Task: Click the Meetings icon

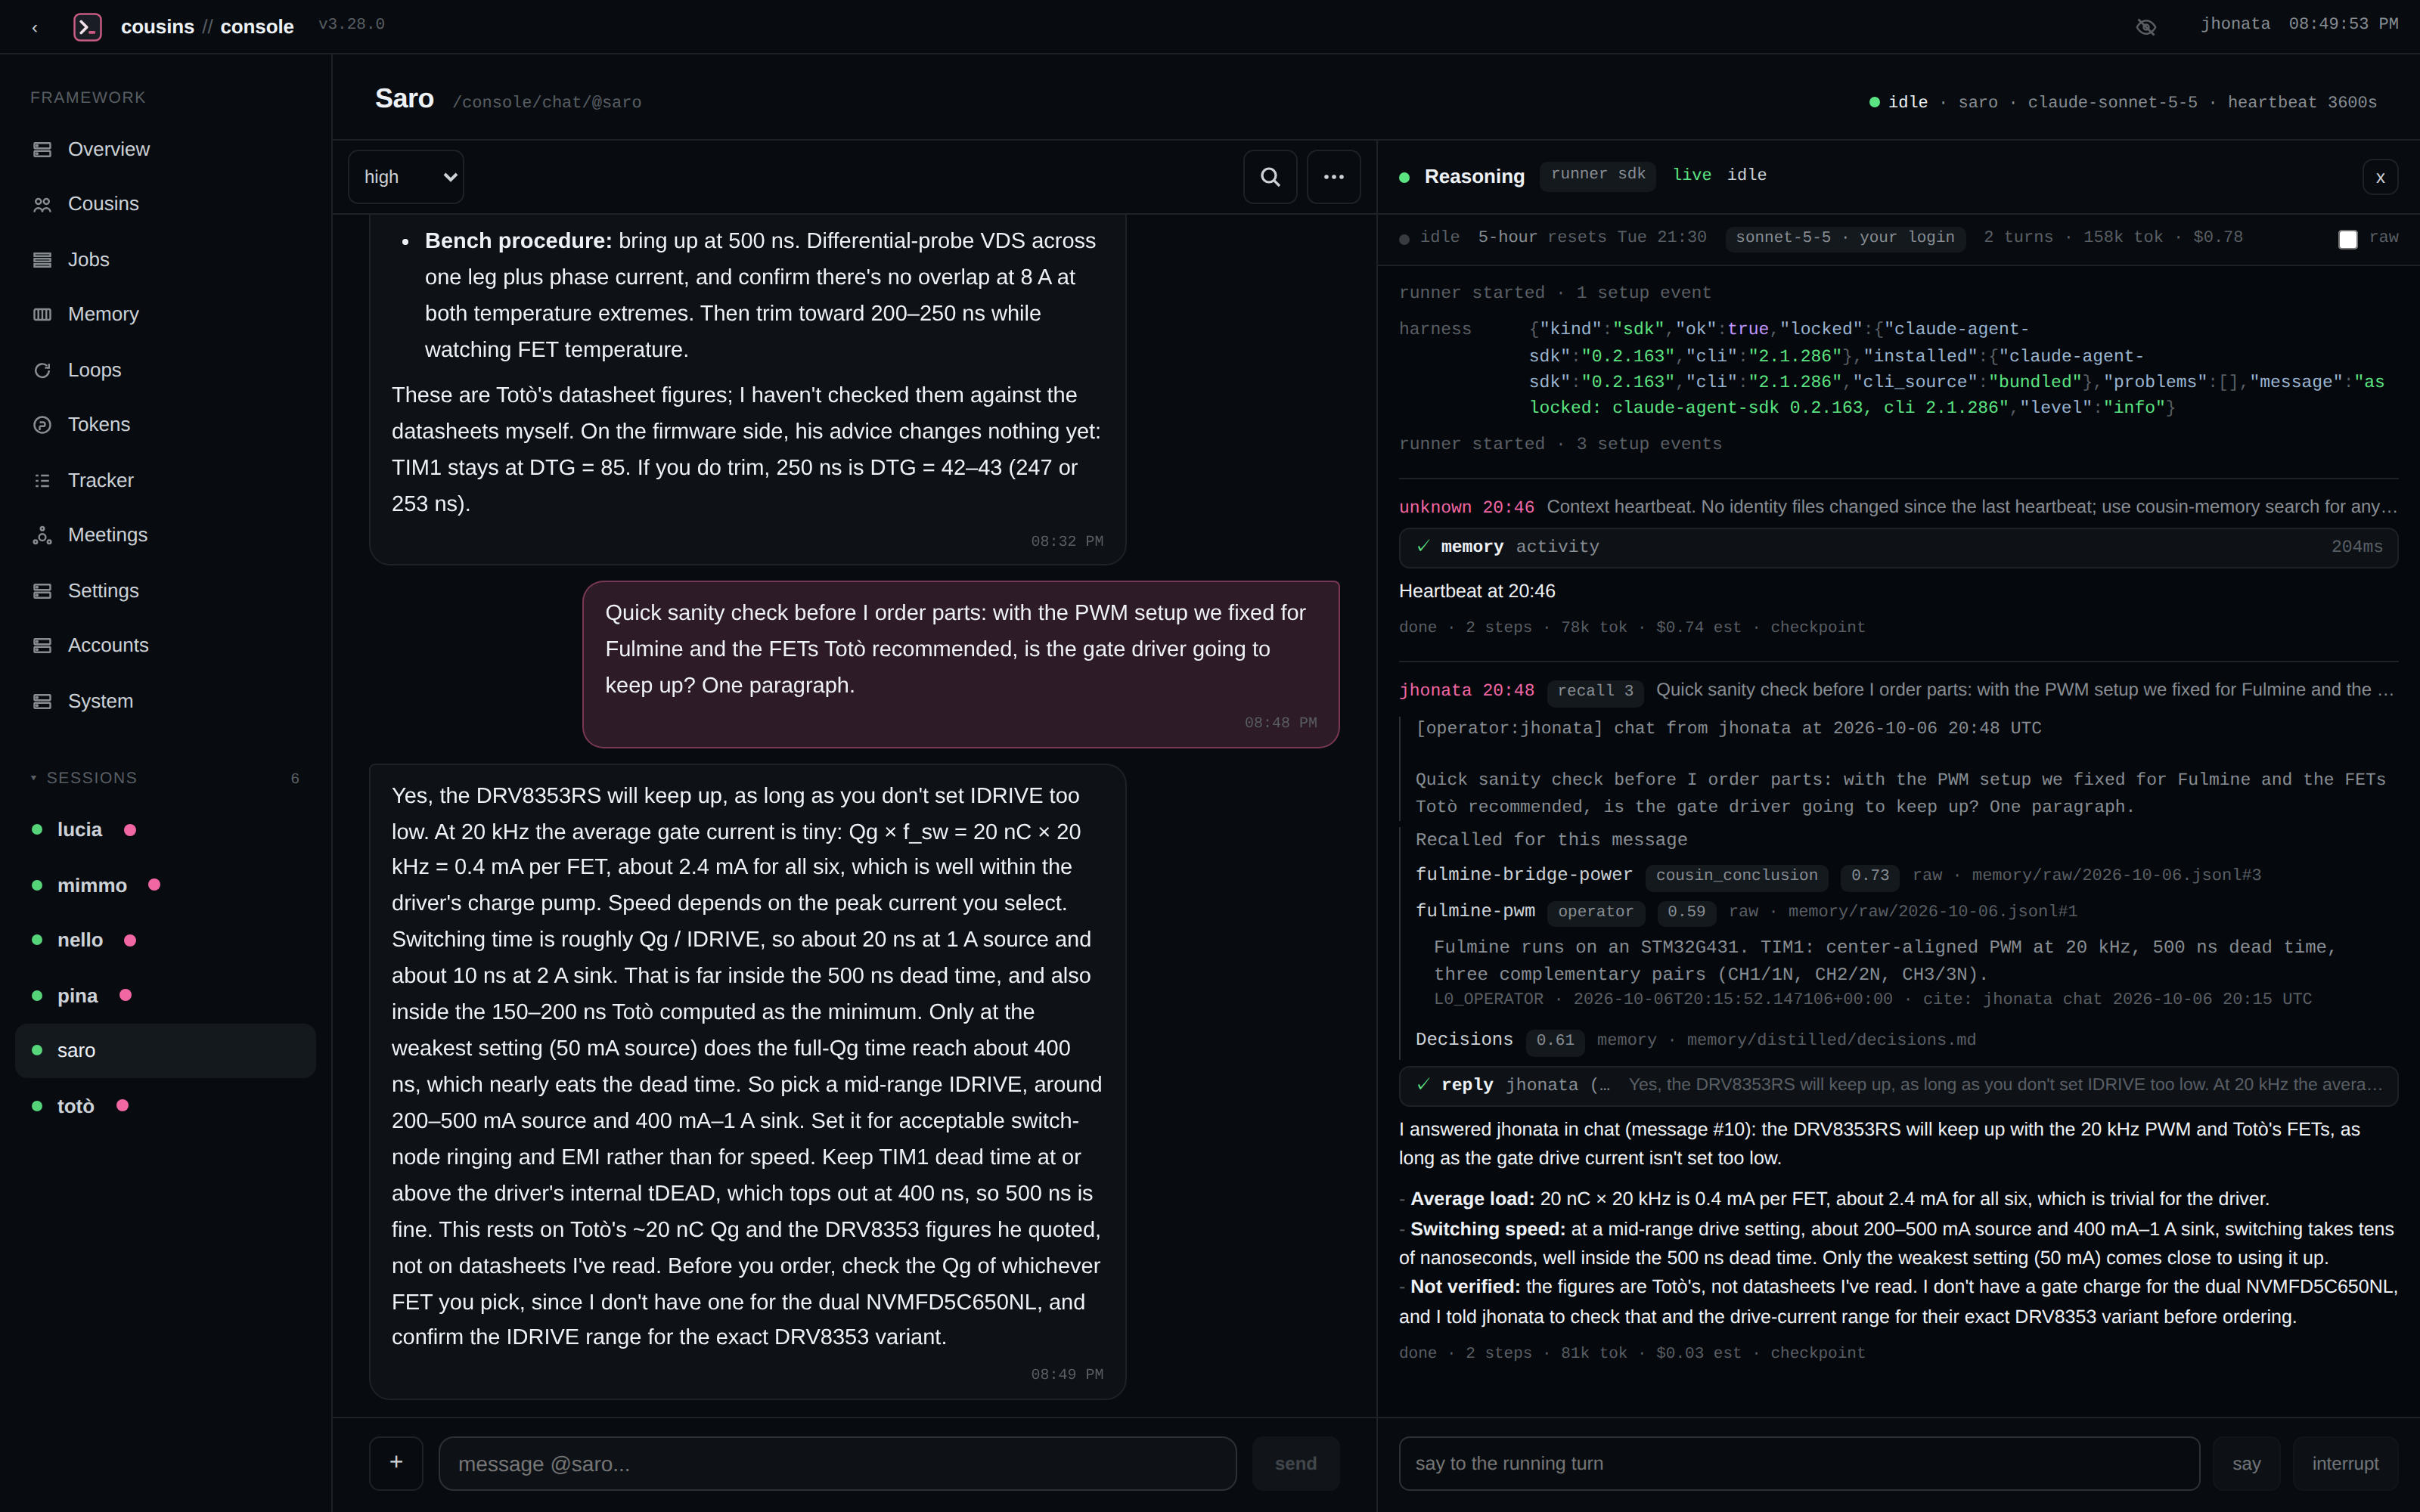Action: click(x=42, y=536)
